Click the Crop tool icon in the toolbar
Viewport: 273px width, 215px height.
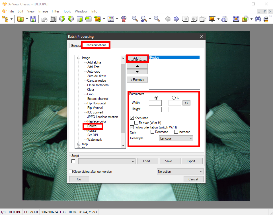(53, 19)
